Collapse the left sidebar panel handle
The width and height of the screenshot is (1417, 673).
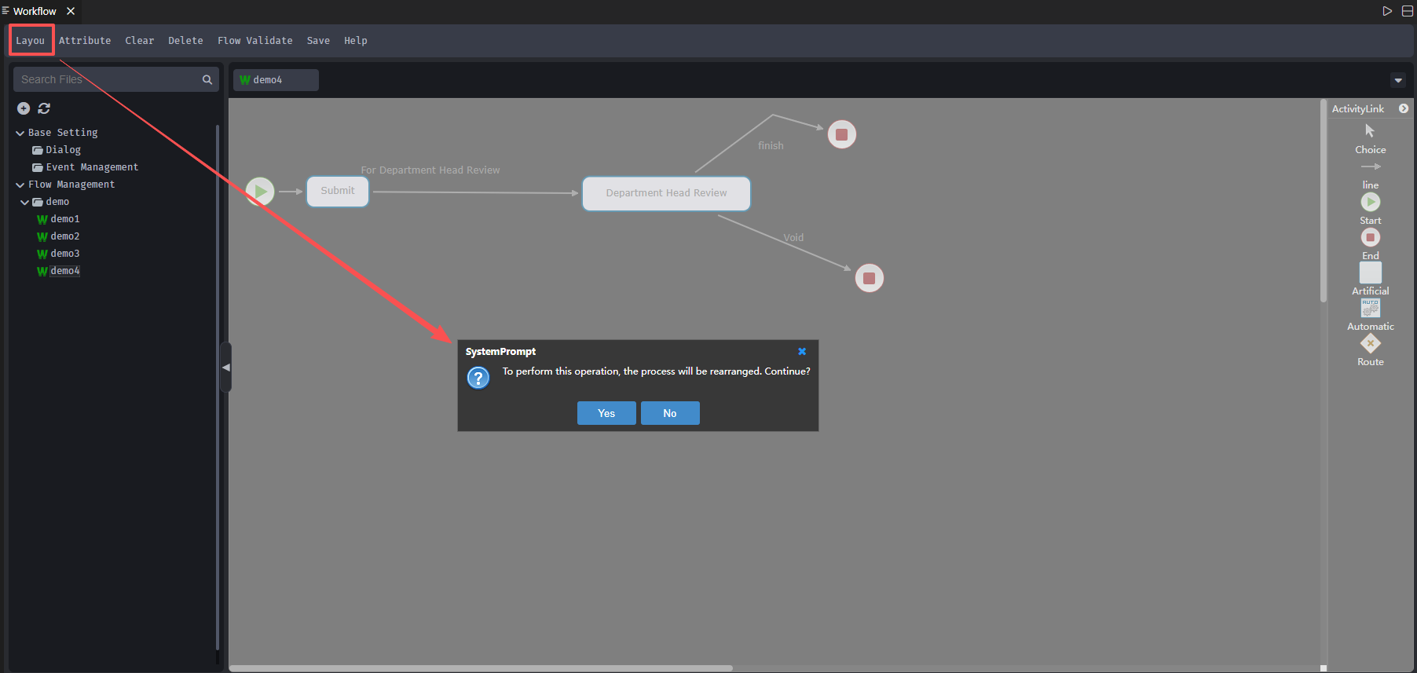[225, 367]
